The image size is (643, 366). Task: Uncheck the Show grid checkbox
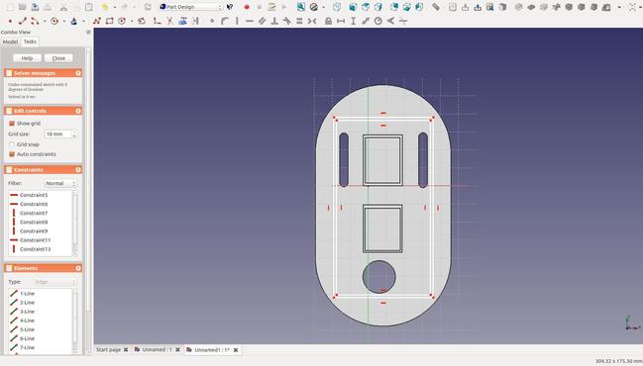12,124
